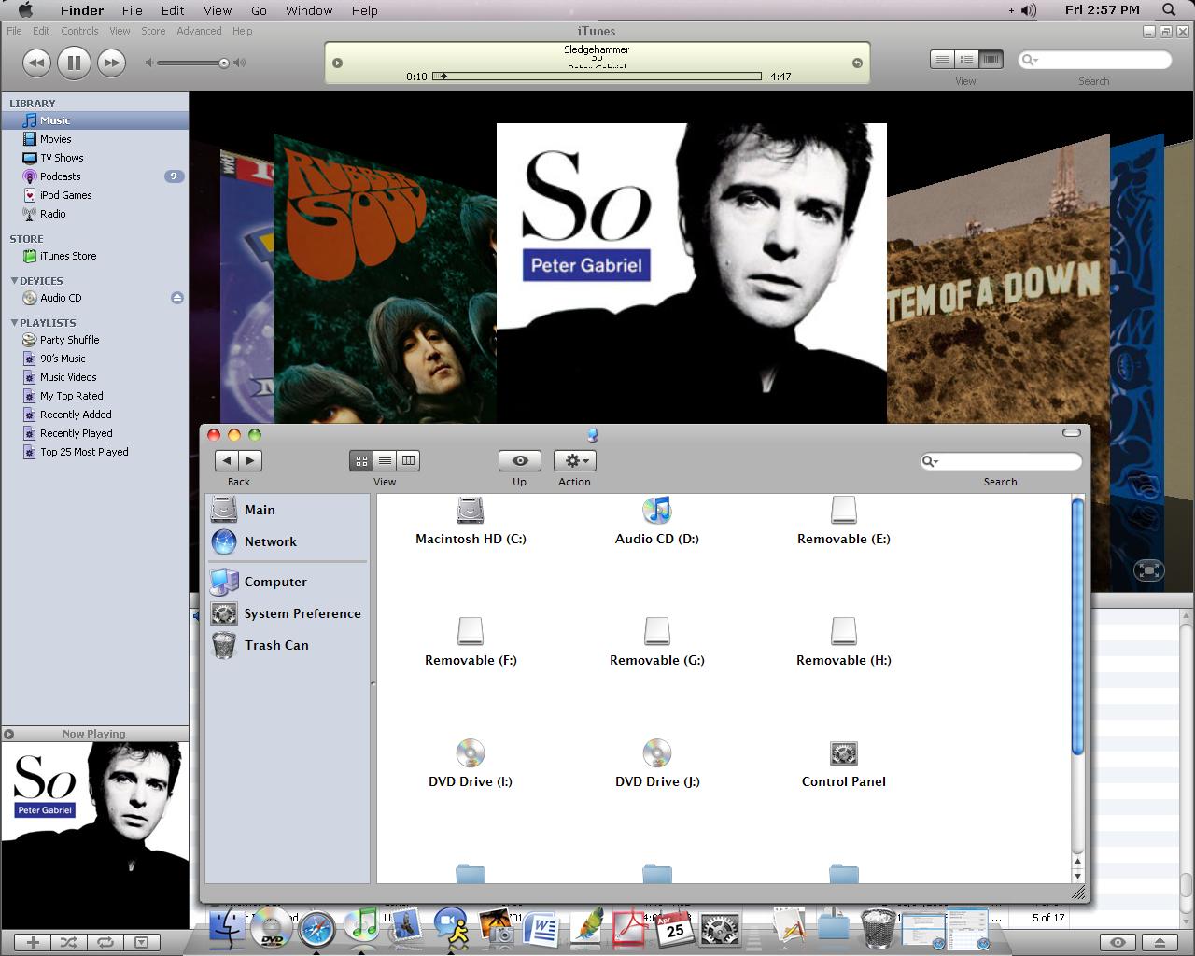The height and width of the screenshot is (956, 1195).
Task: Open the Audio CD (D:) drive
Action: [x=657, y=521]
